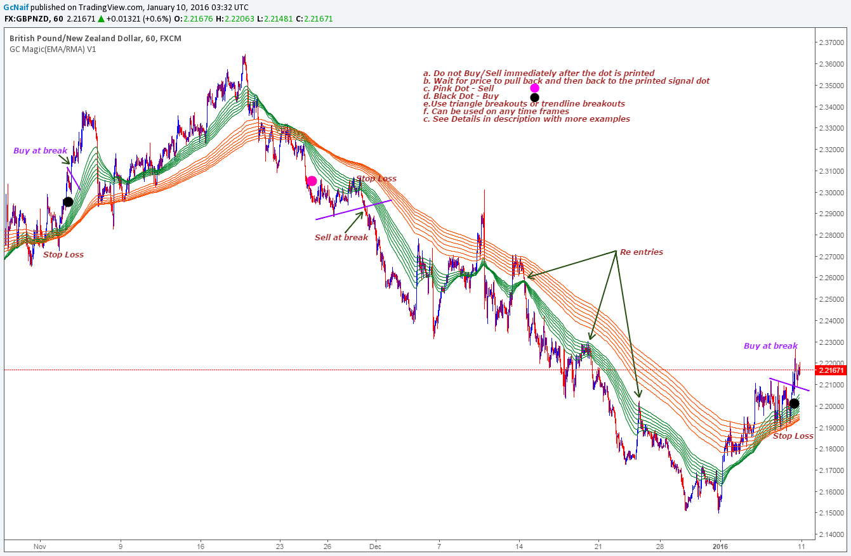Click the 21 date axis label
The height and width of the screenshot is (556, 851).
point(598,545)
